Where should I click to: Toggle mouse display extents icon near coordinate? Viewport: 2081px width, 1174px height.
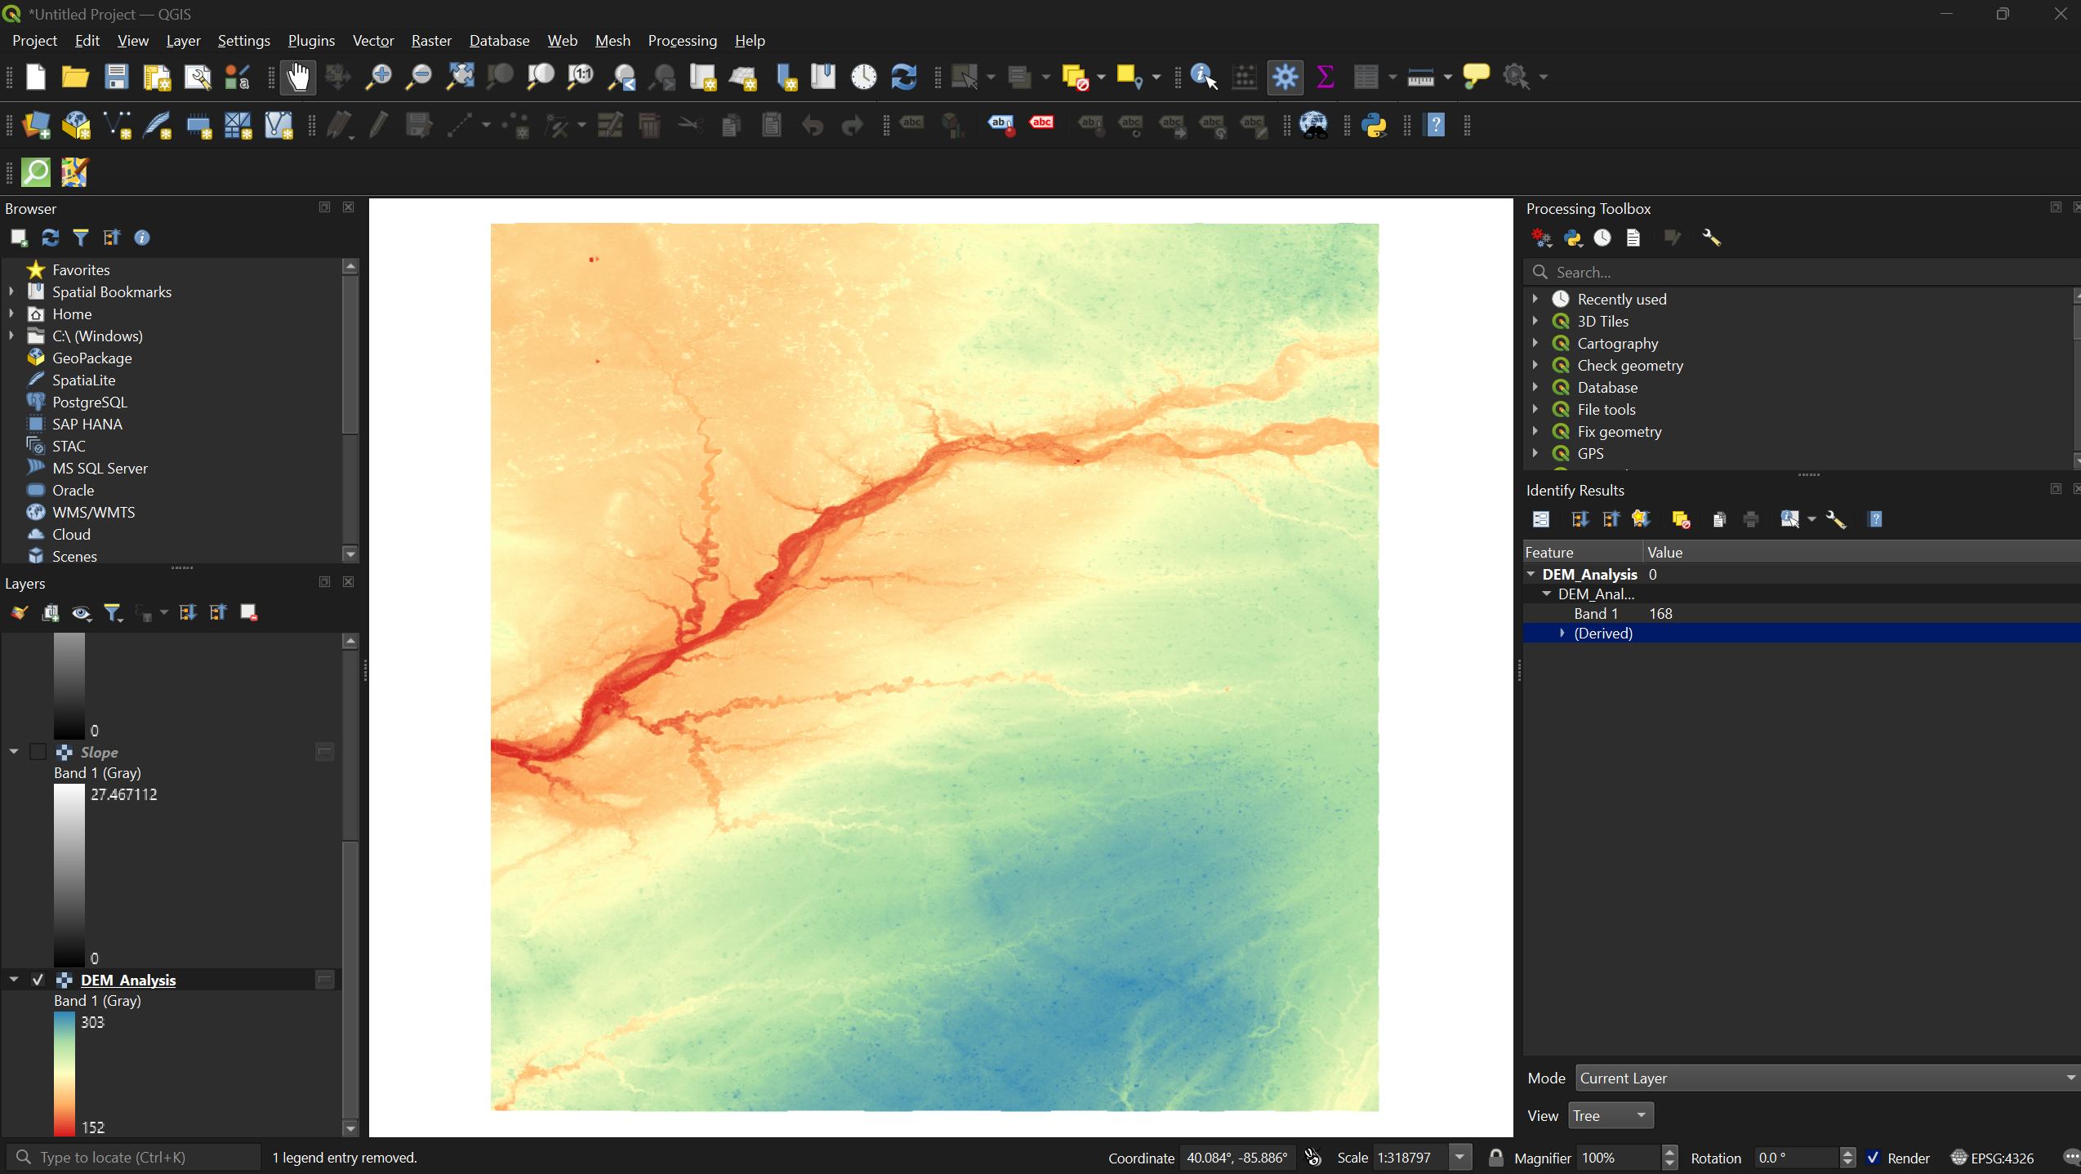(1313, 1158)
